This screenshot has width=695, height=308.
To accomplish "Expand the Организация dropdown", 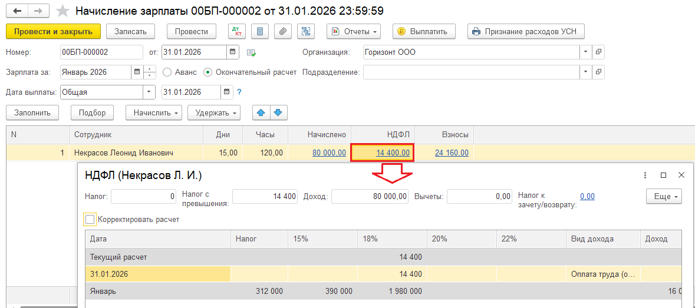I will 586,52.
